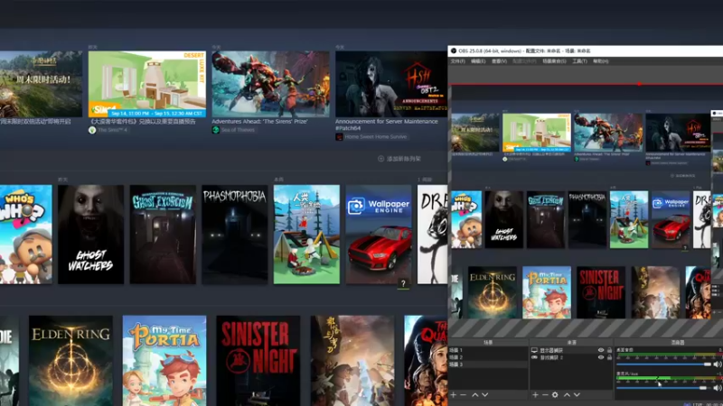Click Home Sweet Home Survive icon under news
The height and width of the screenshot is (406, 723).
(x=339, y=137)
